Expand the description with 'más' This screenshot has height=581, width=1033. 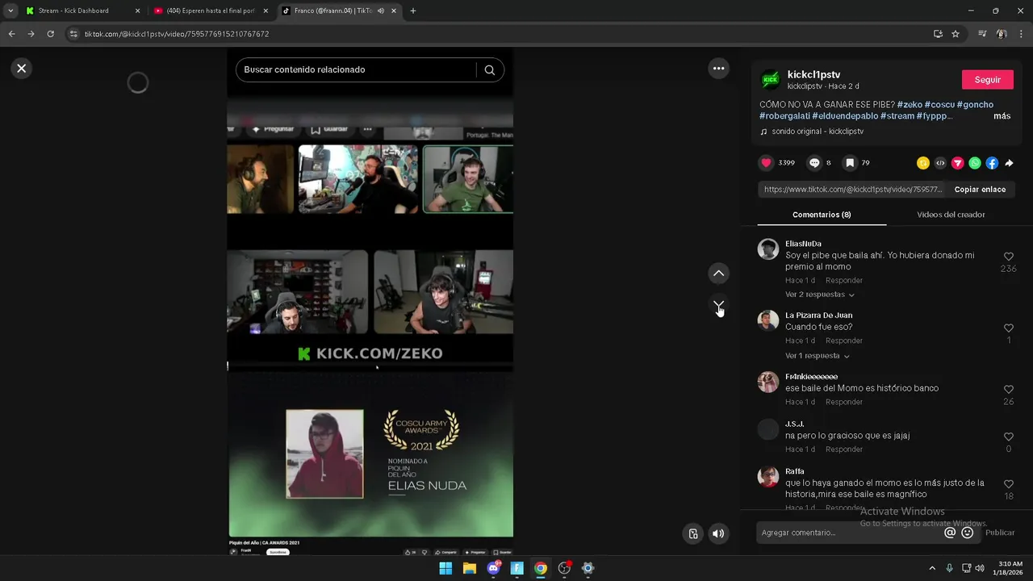[x=1002, y=116]
